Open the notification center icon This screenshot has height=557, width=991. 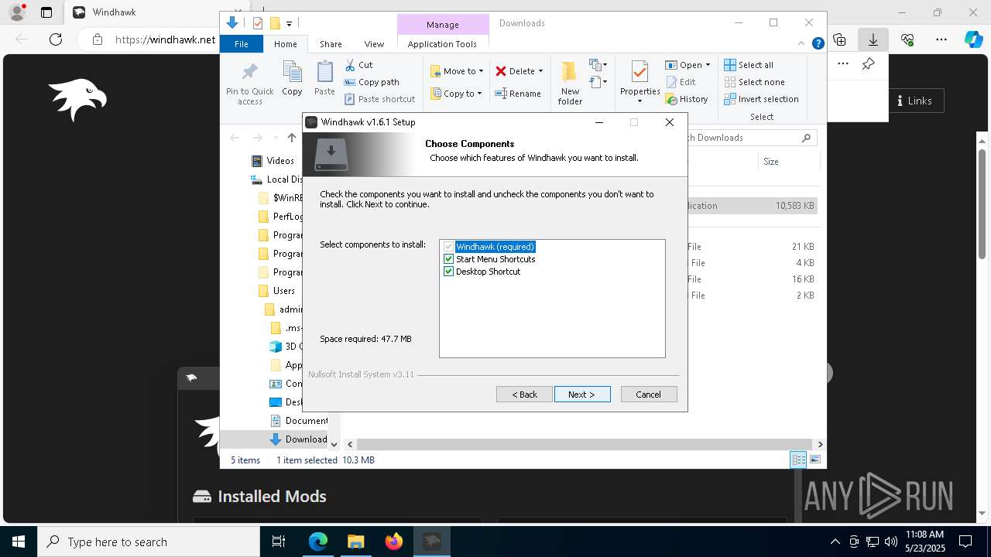tap(966, 542)
